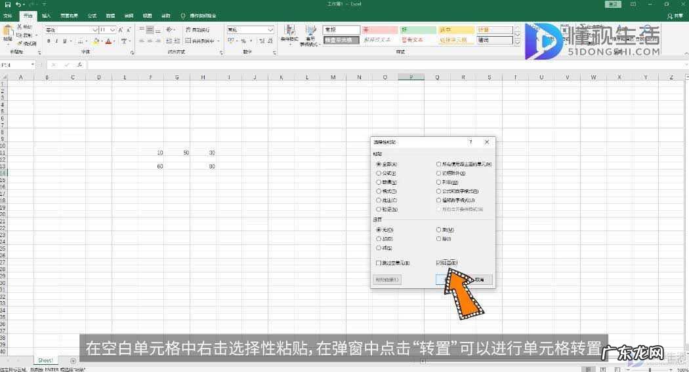Select the Comments (C) paste radio button
Screen dimensions: 689x372
coord(379,200)
